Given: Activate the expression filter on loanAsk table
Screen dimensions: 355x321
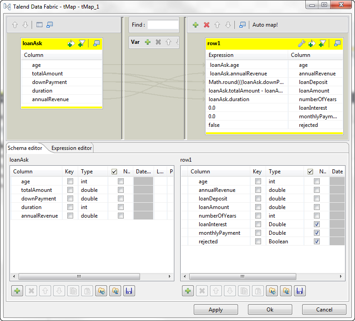Looking at the screenshot, I should coord(81,43).
